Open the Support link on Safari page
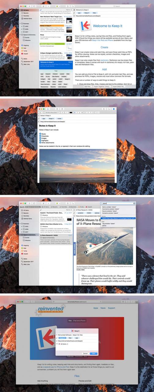 tap(111, 308)
